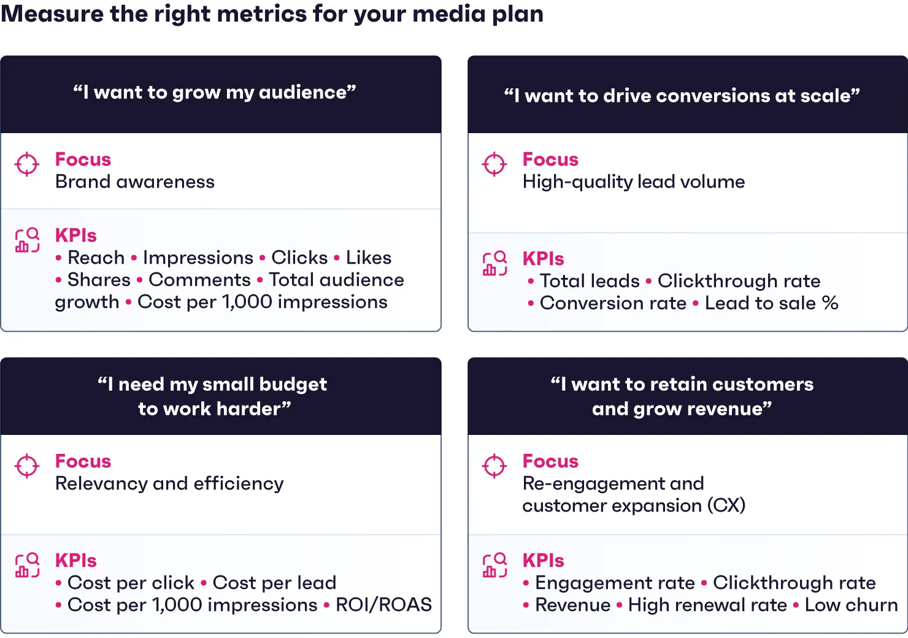The height and width of the screenshot is (638, 908).
Task: Click the Relevancy and efficiency text
Action: (170, 483)
